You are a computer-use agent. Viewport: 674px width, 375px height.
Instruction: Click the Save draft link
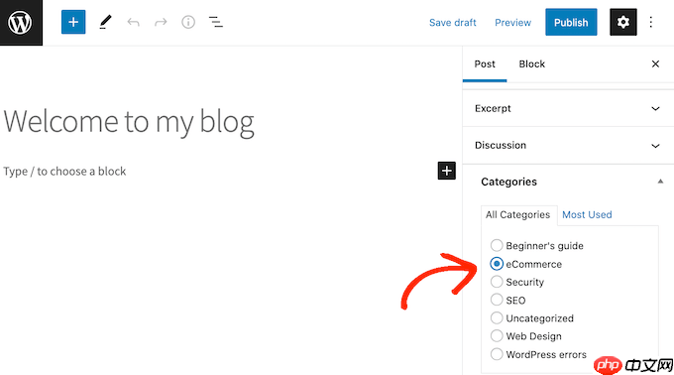click(x=453, y=23)
